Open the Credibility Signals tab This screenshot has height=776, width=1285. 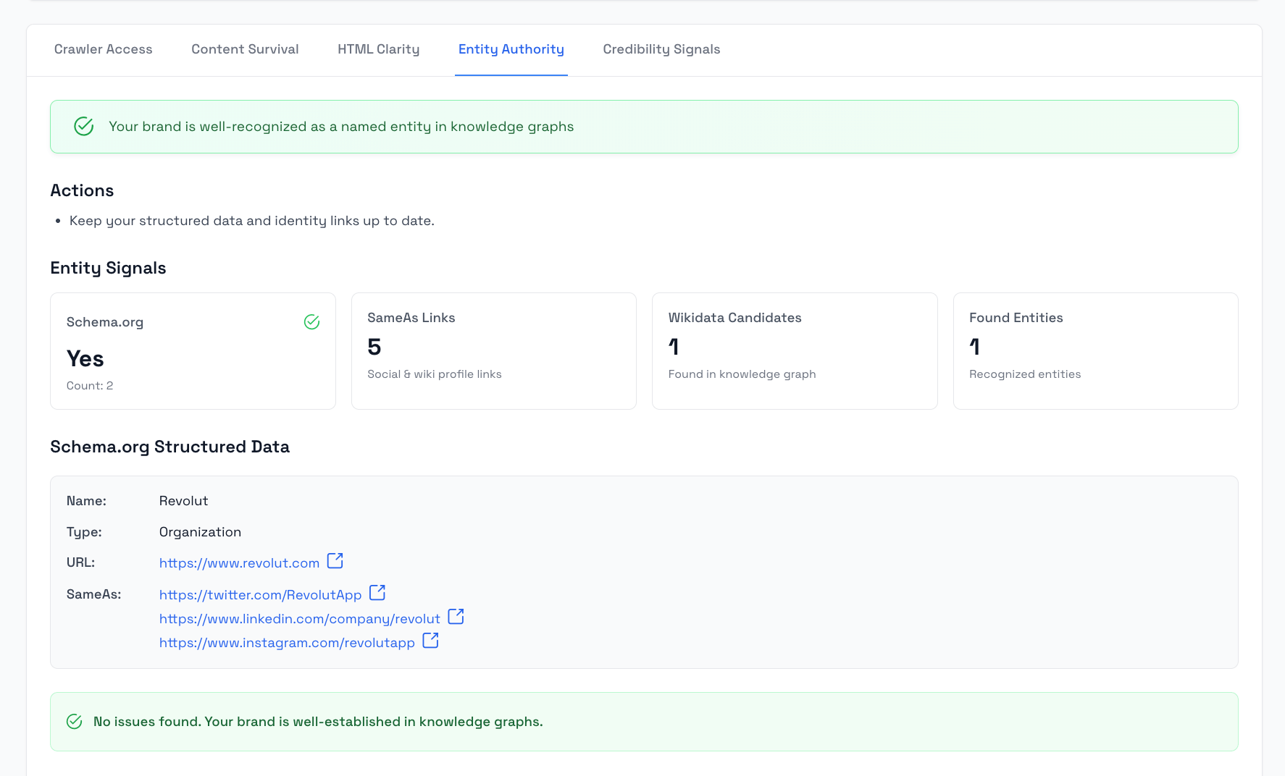661,49
